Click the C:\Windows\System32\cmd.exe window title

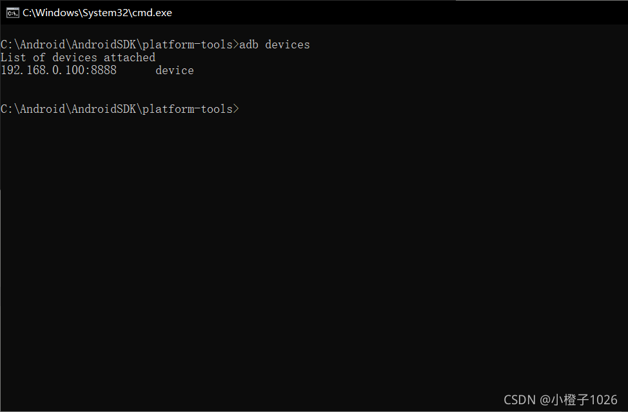pos(97,12)
